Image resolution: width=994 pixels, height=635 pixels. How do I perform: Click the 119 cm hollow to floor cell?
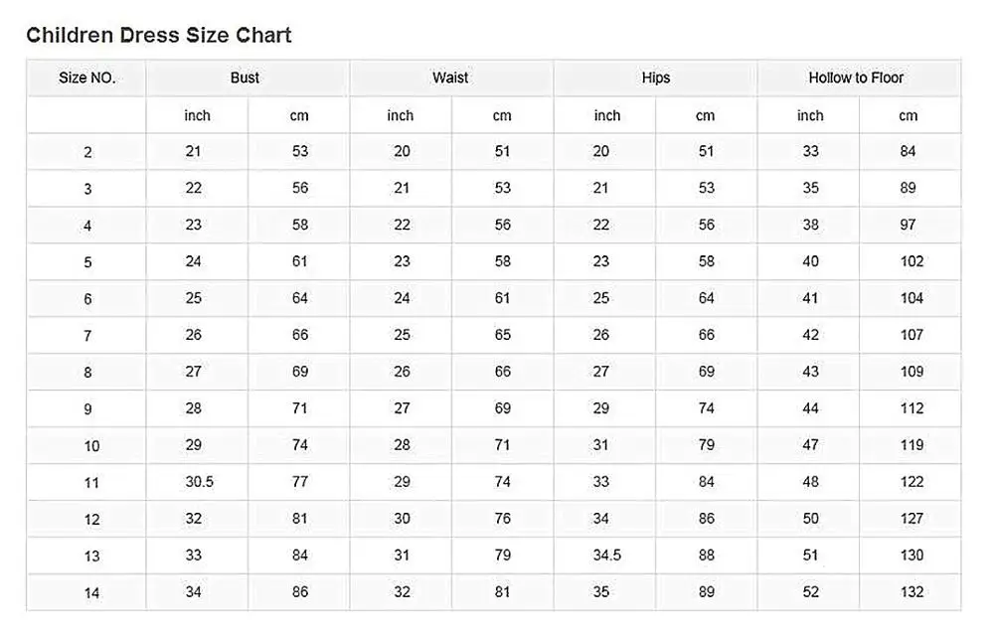coord(911,445)
